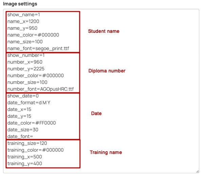
Task: Click the Image settings heading
Action: coord(20,4)
